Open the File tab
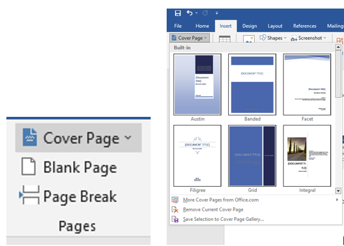The height and width of the screenshot is (246, 344). pos(178,26)
